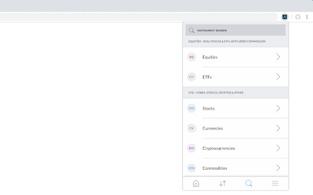Click the DIG badge icon beside Cryptocurrencies

192,148
